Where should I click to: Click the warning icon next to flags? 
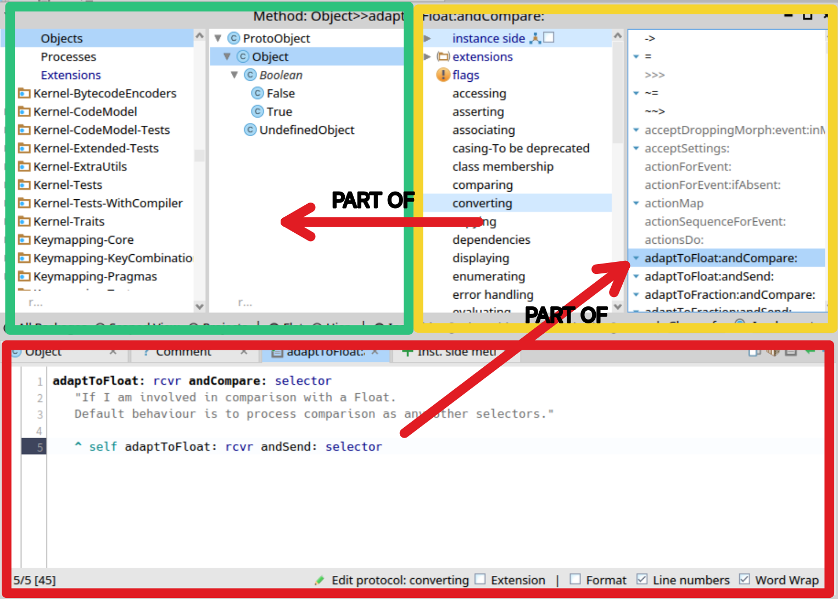pyautogui.click(x=443, y=75)
